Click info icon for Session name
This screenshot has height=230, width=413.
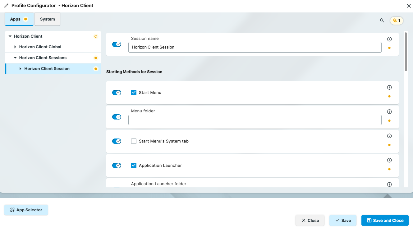pos(389,39)
